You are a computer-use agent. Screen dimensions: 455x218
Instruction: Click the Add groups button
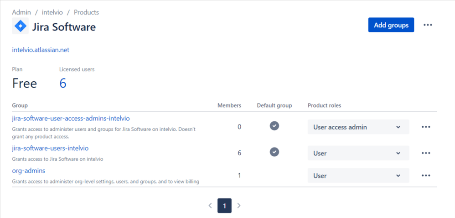point(391,25)
